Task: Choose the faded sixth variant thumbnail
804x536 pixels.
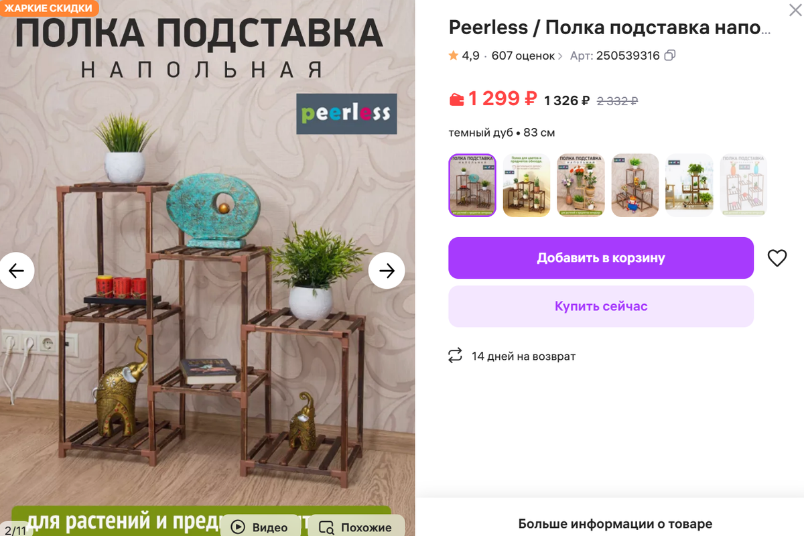Action: [x=744, y=185]
